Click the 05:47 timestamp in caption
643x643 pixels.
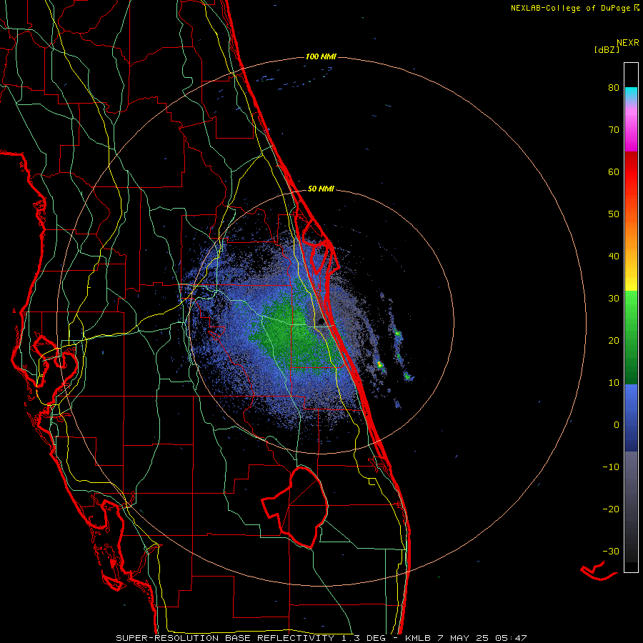pyautogui.click(x=511, y=638)
